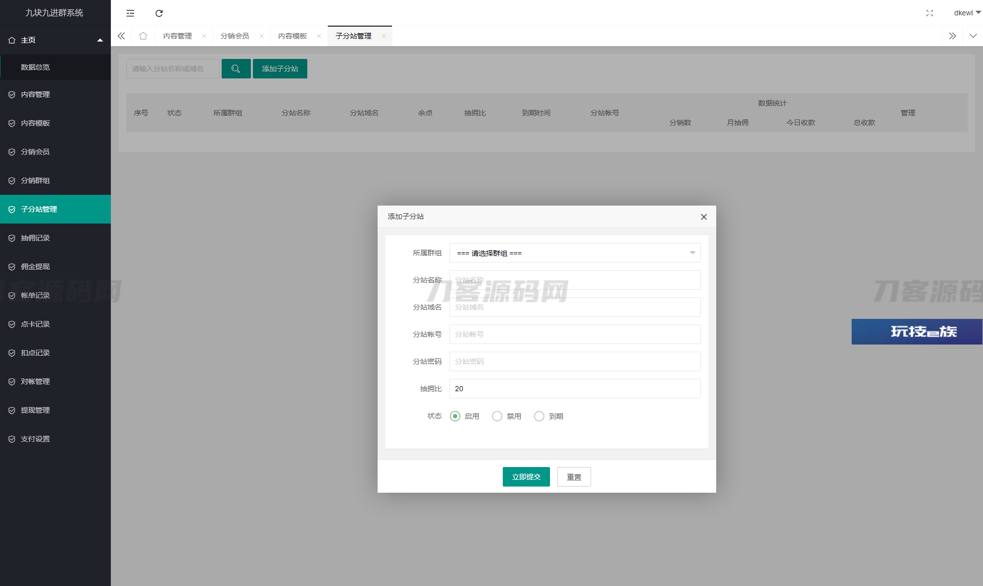Screen dimensions: 983x586
Task: Toggle fullscreen using the expand icon
Action: point(929,13)
